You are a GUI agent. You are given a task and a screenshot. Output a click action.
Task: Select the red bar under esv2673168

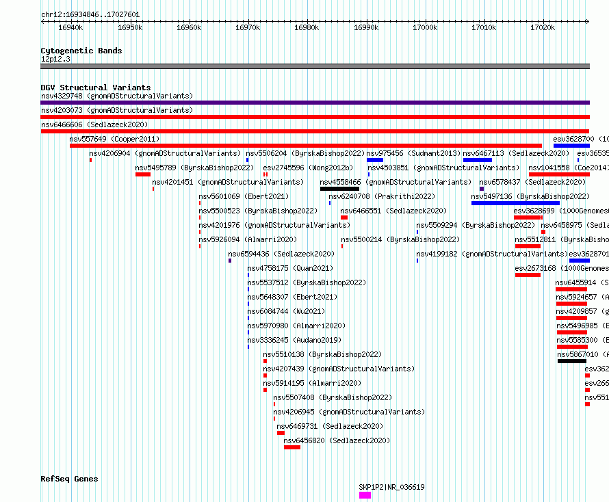(x=528, y=275)
